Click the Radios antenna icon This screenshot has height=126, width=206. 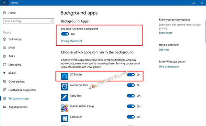[4, 73]
